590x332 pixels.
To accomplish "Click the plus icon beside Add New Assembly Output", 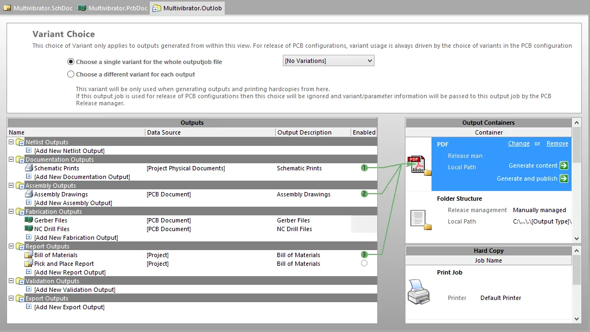I will 29,202.
